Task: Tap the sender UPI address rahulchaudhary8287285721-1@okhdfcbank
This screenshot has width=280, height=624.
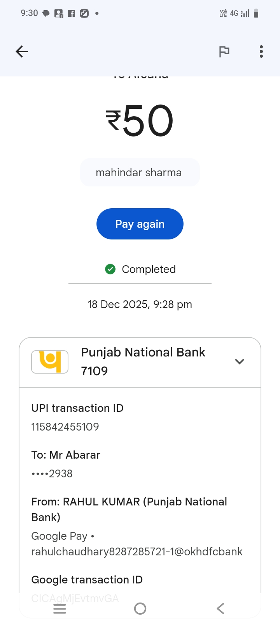Action: (137, 551)
